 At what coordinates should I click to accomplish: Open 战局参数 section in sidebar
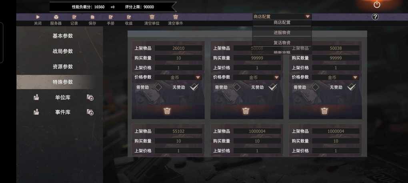click(x=63, y=51)
